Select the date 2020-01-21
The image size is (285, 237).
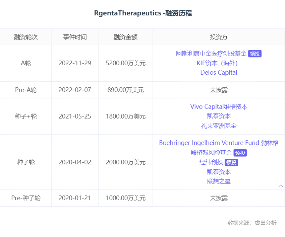coord(75,198)
